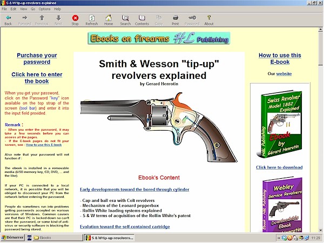Click Mechanism of the Leonard pepperbox line

[x=119, y=206]
